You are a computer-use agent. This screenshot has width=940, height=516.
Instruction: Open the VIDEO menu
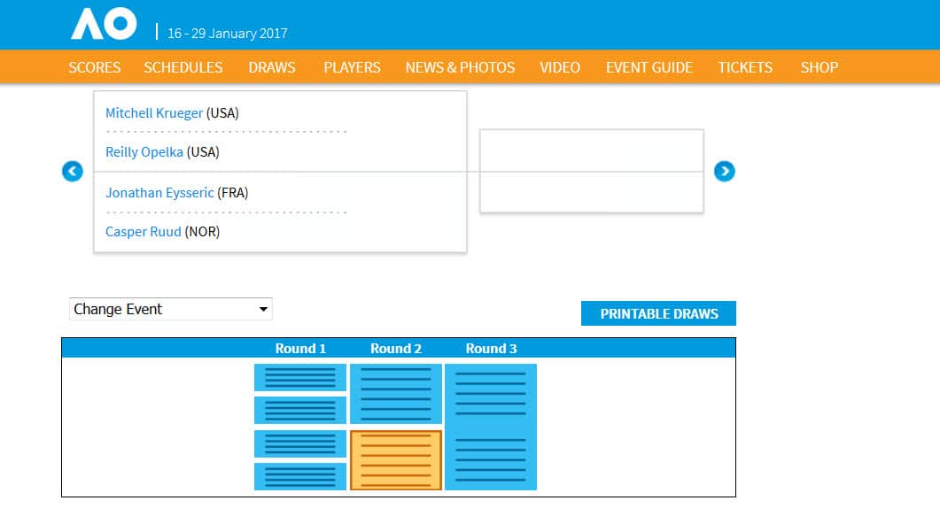coord(560,67)
